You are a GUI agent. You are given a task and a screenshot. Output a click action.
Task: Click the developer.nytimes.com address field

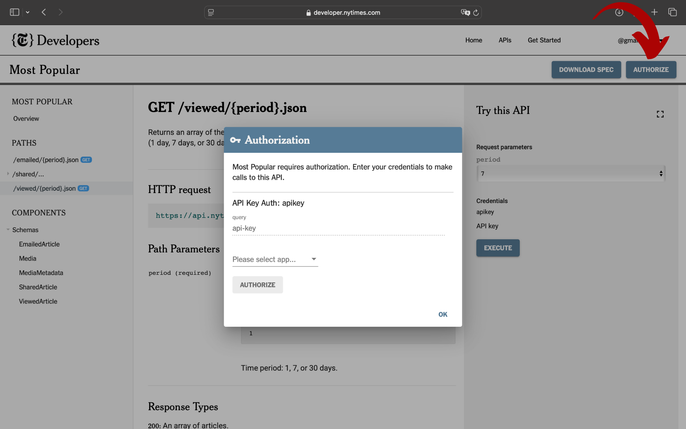point(343,12)
